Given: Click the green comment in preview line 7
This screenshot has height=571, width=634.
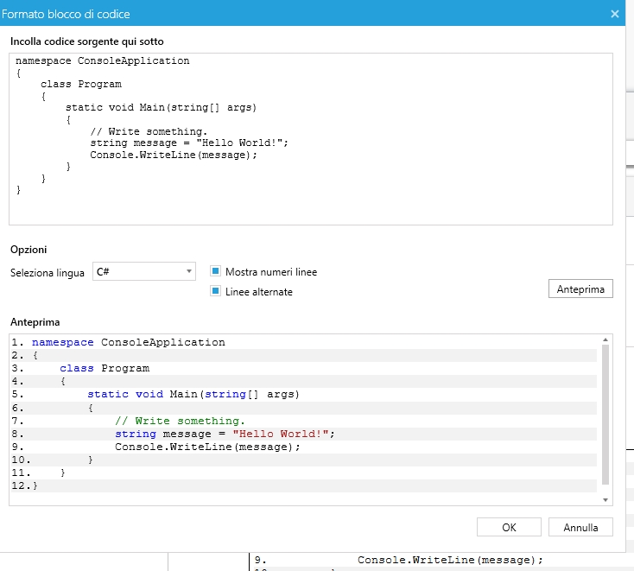Looking at the screenshot, I should pos(180,421).
